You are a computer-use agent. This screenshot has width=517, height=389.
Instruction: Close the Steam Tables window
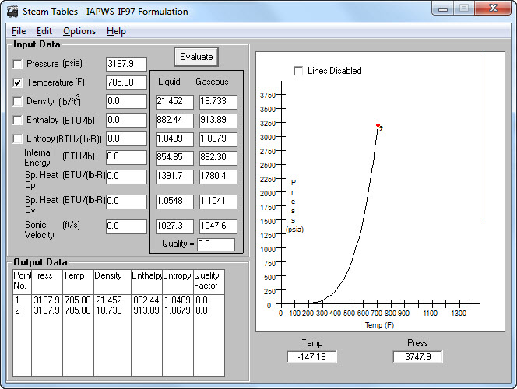(x=494, y=9)
